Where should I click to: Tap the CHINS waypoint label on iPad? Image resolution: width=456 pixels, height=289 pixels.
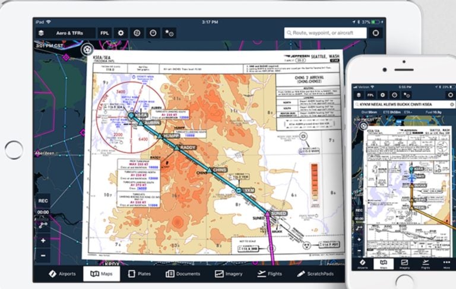pos(220,170)
